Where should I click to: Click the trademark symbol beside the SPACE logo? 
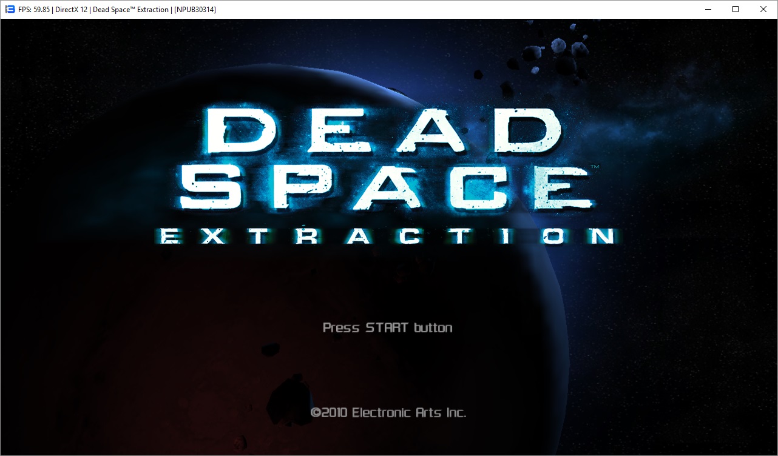595,166
